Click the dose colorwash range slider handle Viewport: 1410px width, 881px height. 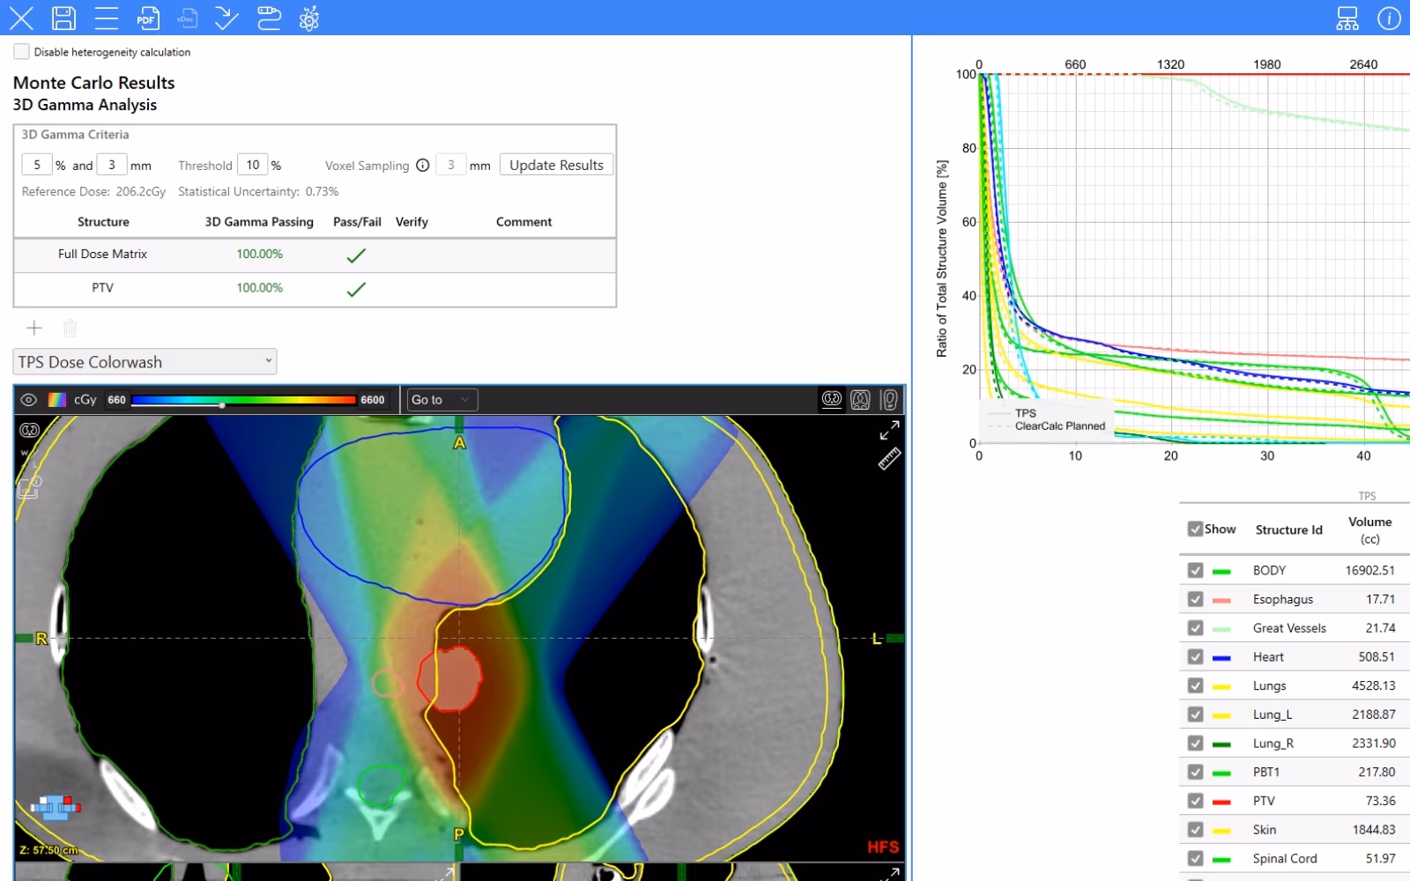point(222,405)
